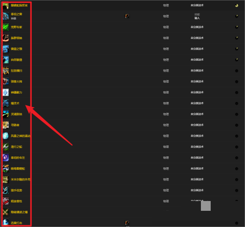Click the gray square overlay button
The height and width of the screenshot is (227, 245).
coord(206,206)
